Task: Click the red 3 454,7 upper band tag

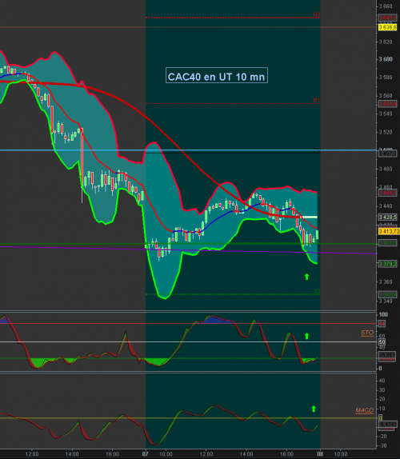Action: point(388,193)
